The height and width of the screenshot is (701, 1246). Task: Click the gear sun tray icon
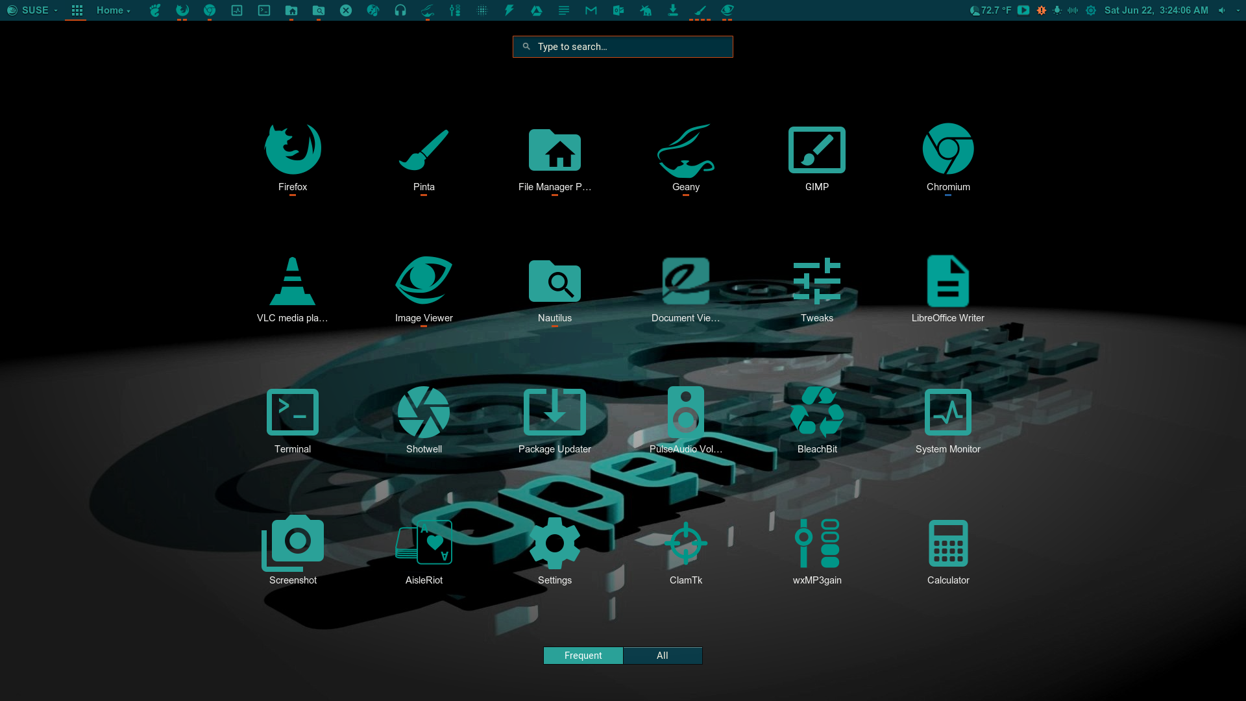pyautogui.click(x=1091, y=10)
